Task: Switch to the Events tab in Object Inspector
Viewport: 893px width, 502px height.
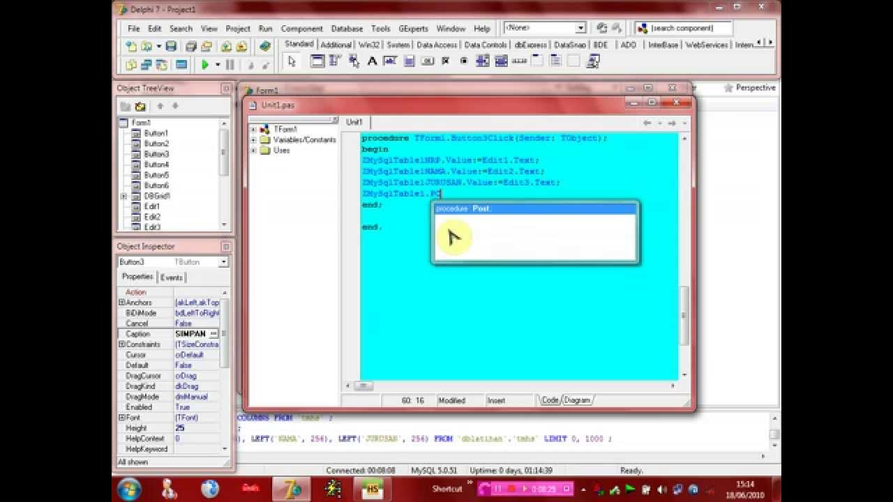Action: point(171,277)
